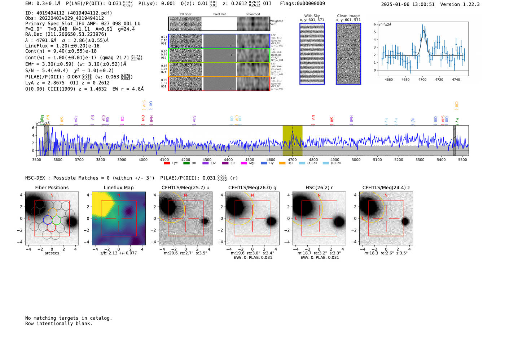Viewport: 505px width, 343px height.
Task: Click the 2D Spec column header
Action: point(186,14)
